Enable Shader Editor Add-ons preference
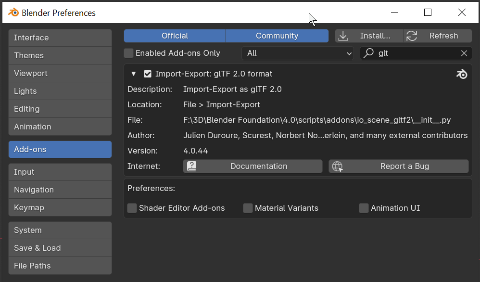480x282 pixels. pyautogui.click(x=132, y=208)
